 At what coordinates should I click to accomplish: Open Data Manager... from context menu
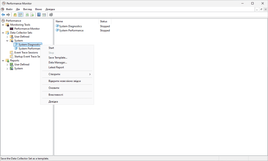(57, 63)
